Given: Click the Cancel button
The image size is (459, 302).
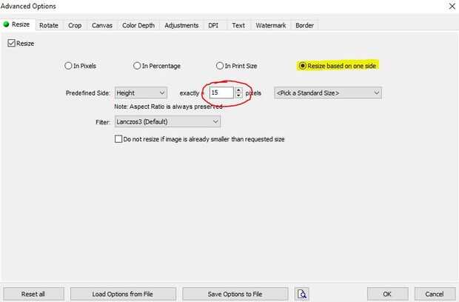Looking at the screenshot, I should tap(435, 294).
